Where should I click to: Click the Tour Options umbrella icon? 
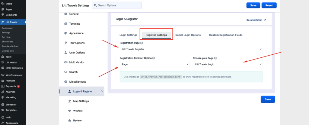click(x=66, y=43)
